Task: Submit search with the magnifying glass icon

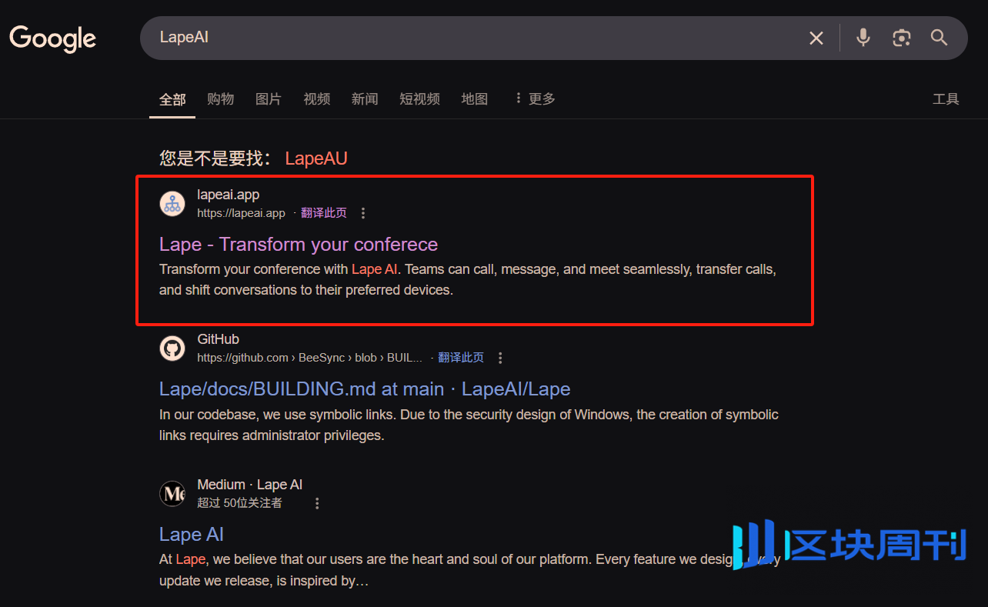Action: pos(939,37)
